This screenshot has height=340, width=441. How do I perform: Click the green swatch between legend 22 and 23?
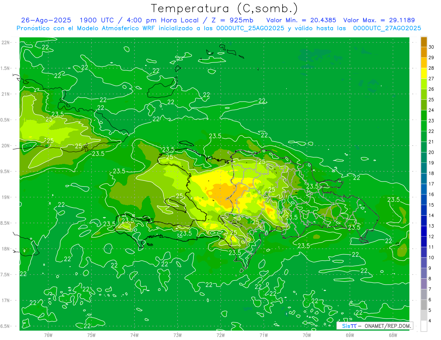coord(424,126)
